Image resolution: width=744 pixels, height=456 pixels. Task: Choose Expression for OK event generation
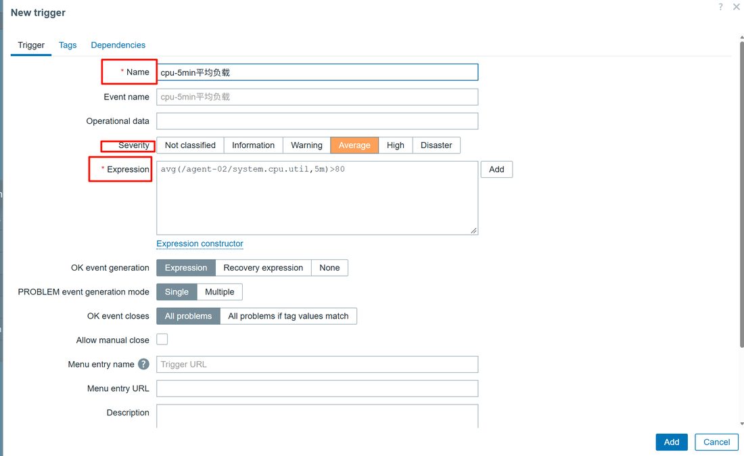point(186,268)
